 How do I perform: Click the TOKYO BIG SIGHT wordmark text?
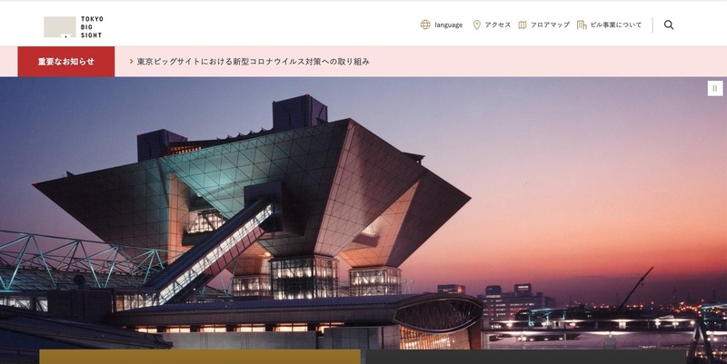92,27
